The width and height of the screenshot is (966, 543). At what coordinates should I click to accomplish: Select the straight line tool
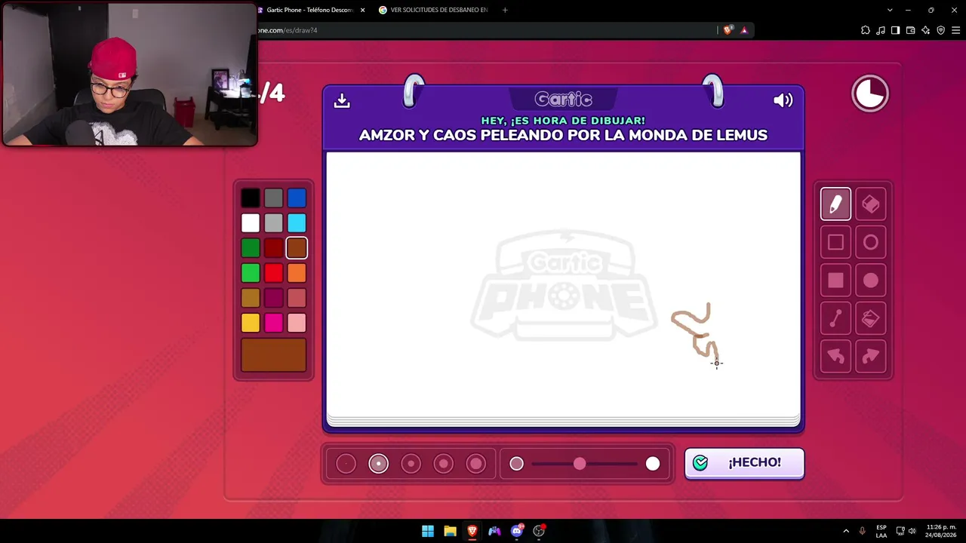[835, 319]
